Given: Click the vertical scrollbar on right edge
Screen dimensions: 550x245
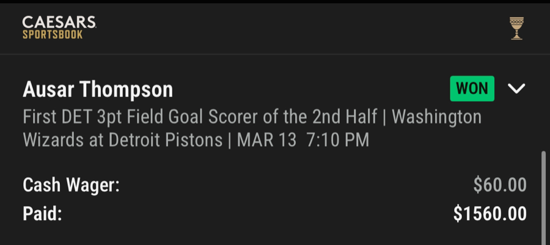Looking at the screenshot, I should click(x=543, y=195).
